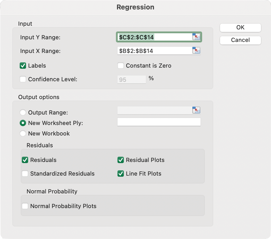Screen dimensions: 271x239
Task: Click the New Worksheet Ply name field
Action: click(x=159, y=122)
